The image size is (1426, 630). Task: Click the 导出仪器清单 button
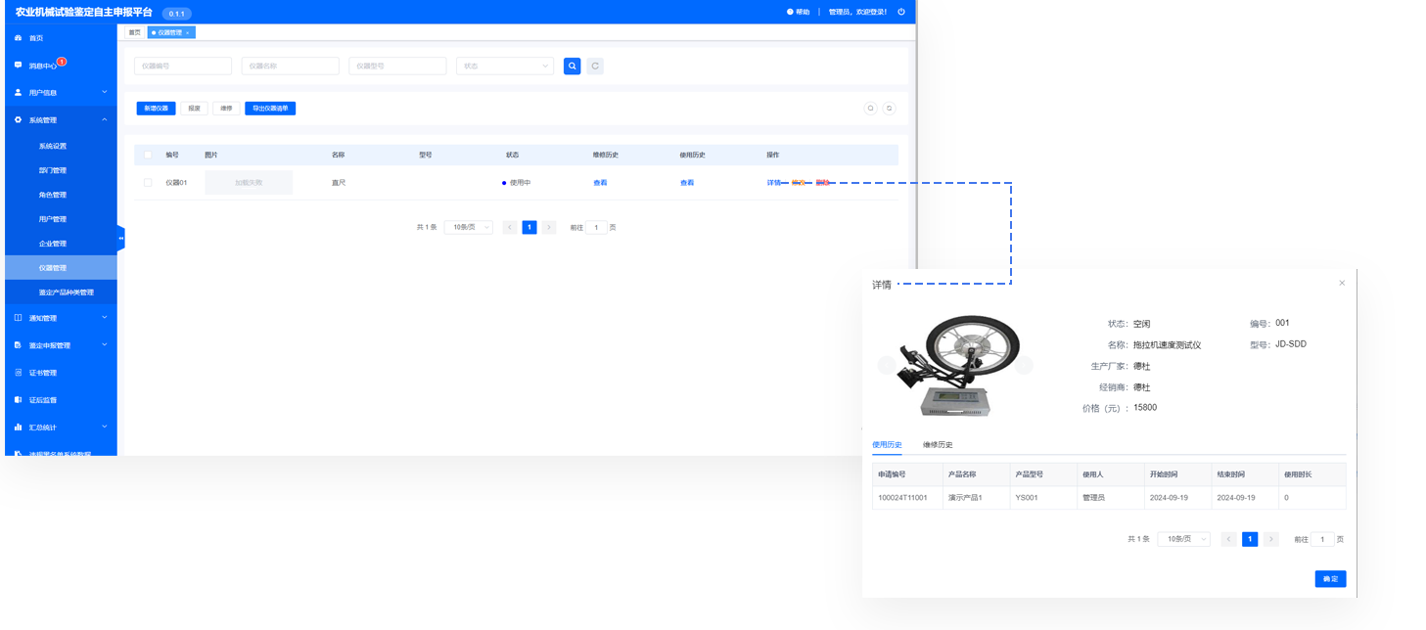(270, 109)
